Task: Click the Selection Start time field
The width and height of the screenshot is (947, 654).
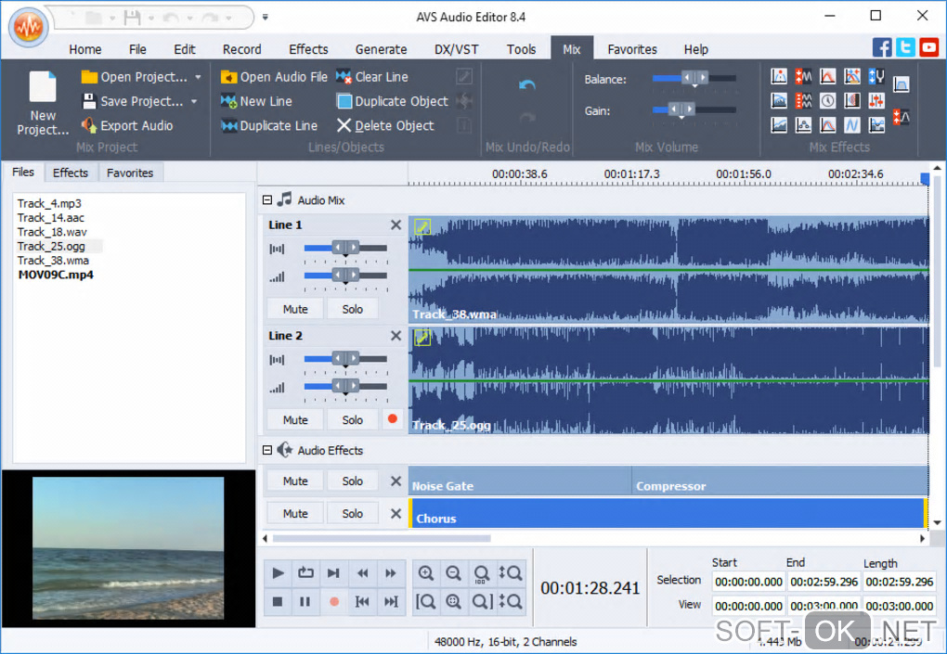Action: tap(748, 582)
